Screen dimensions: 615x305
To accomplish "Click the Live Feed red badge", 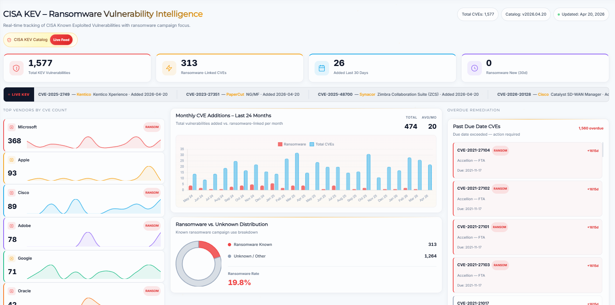I will pyautogui.click(x=61, y=40).
